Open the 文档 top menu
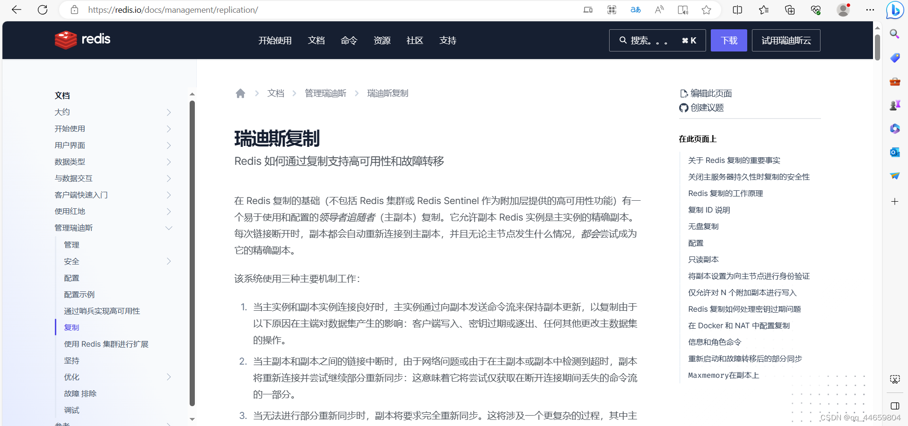Image resolution: width=908 pixels, height=426 pixels. [316, 41]
